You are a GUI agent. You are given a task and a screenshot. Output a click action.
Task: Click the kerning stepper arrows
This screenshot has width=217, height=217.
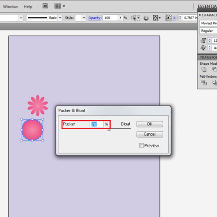coord(210,48)
